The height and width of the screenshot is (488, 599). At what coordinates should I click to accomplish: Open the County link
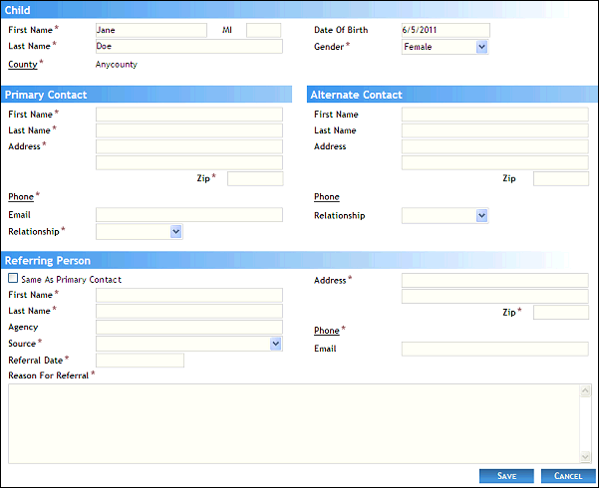22,65
